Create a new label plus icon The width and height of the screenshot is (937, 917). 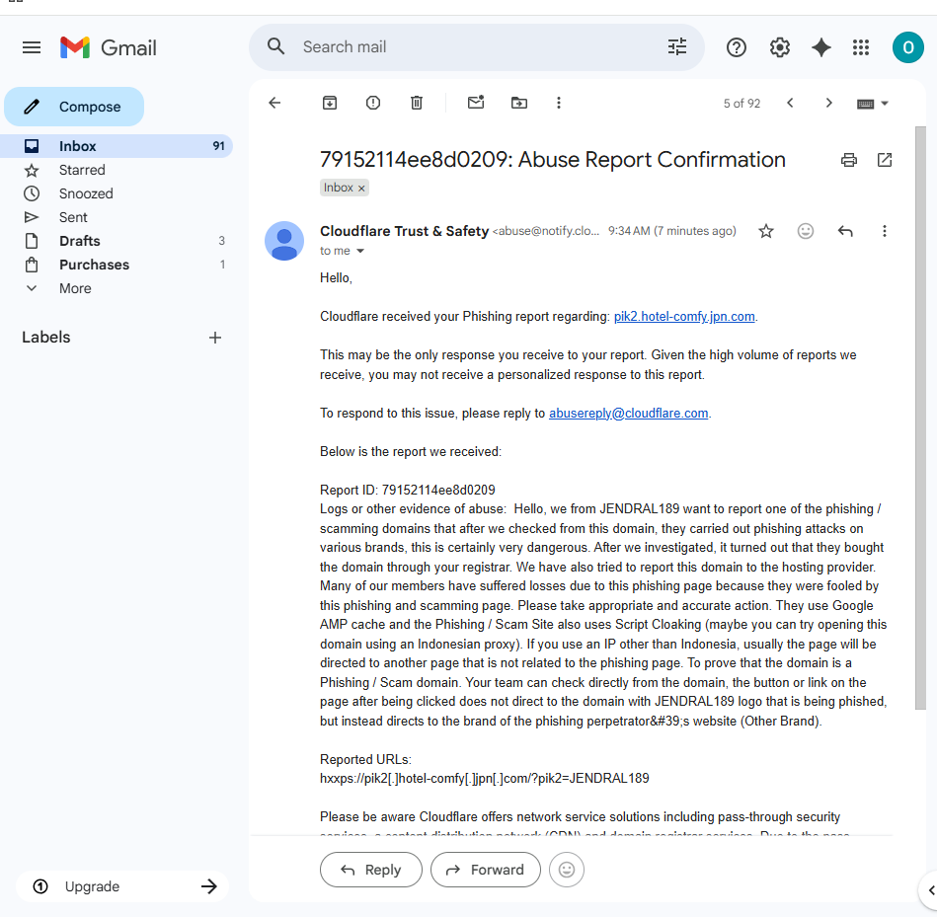click(x=215, y=338)
